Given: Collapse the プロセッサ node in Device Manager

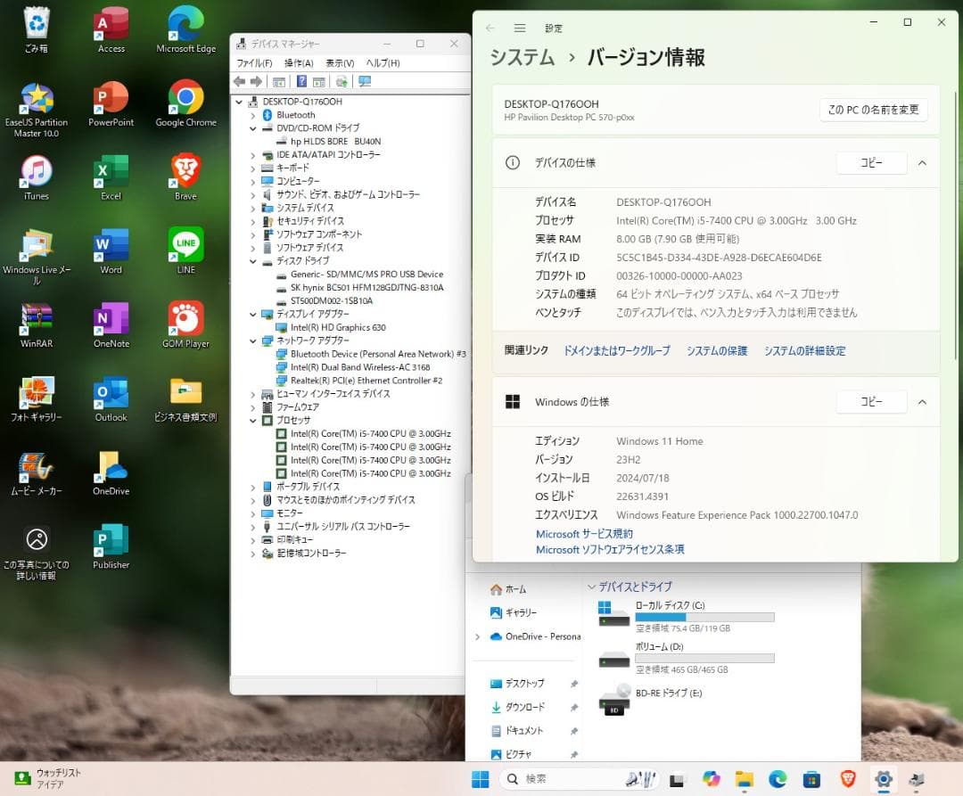Looking at the screenshot, I should (x=255, y=420).
